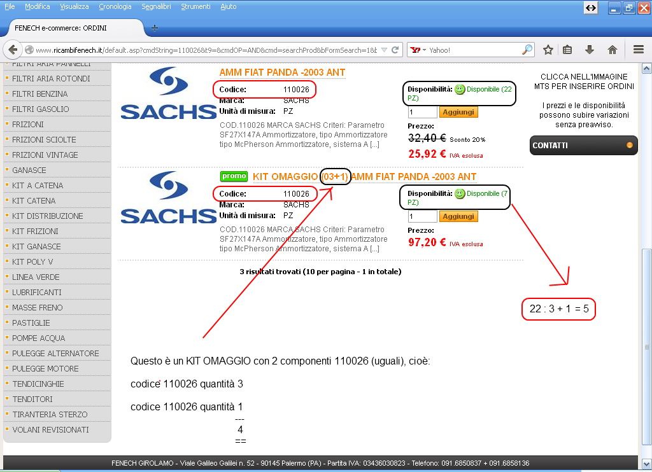Open VOLANI REVISIONATI category
This screenshot has width=652, height=472.
[51, 430]
